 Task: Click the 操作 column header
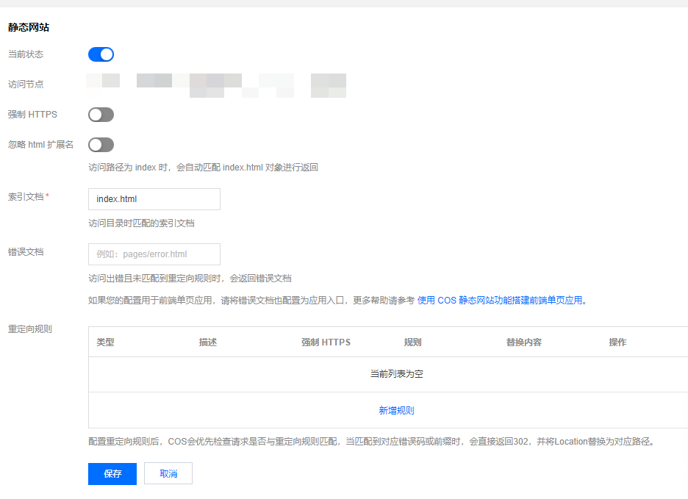[617, 342]
